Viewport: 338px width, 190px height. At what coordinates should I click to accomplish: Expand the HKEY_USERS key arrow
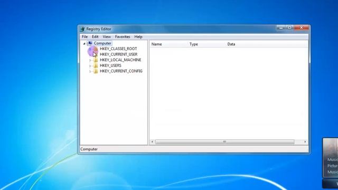[90, 65]
